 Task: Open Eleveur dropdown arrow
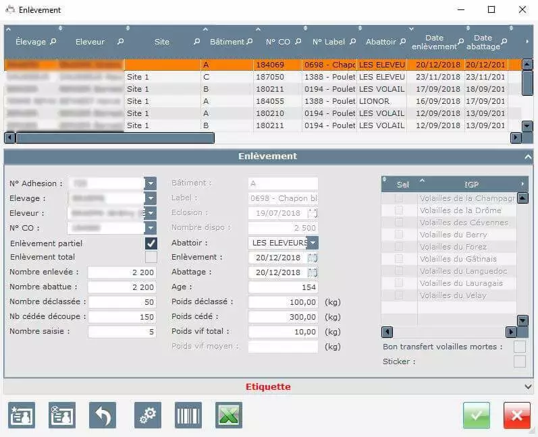pos(151,213)
